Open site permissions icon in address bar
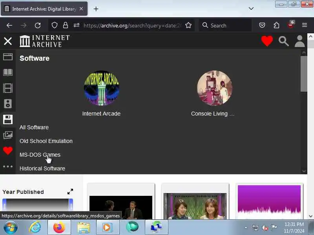This screenshot has height=235, width=314. pos(77,25)
